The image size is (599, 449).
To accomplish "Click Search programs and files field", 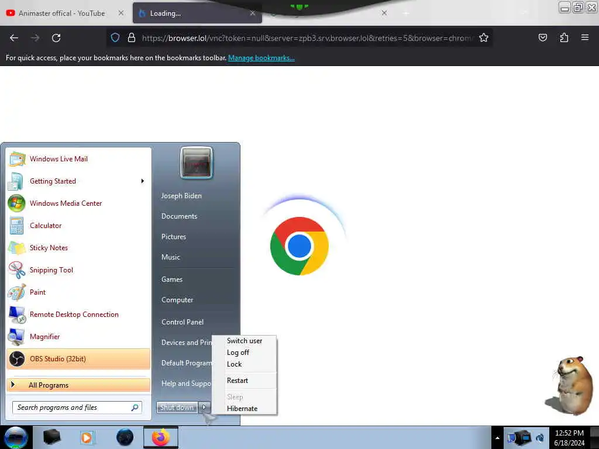I will point(77,407).
